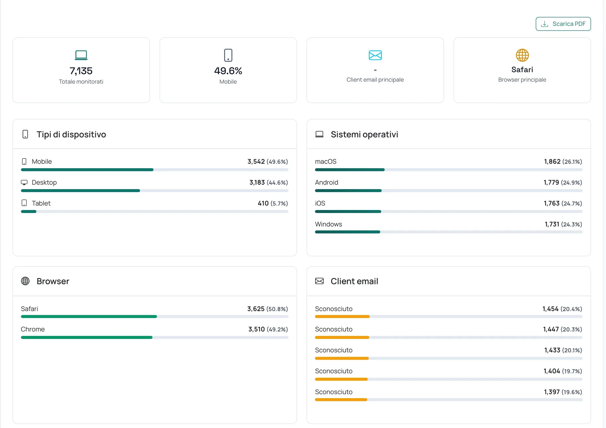The height and width of the screenshot is (428, 606).
Task: Click the envelope icon beside Client email heading
Action: tap(319, 281)
